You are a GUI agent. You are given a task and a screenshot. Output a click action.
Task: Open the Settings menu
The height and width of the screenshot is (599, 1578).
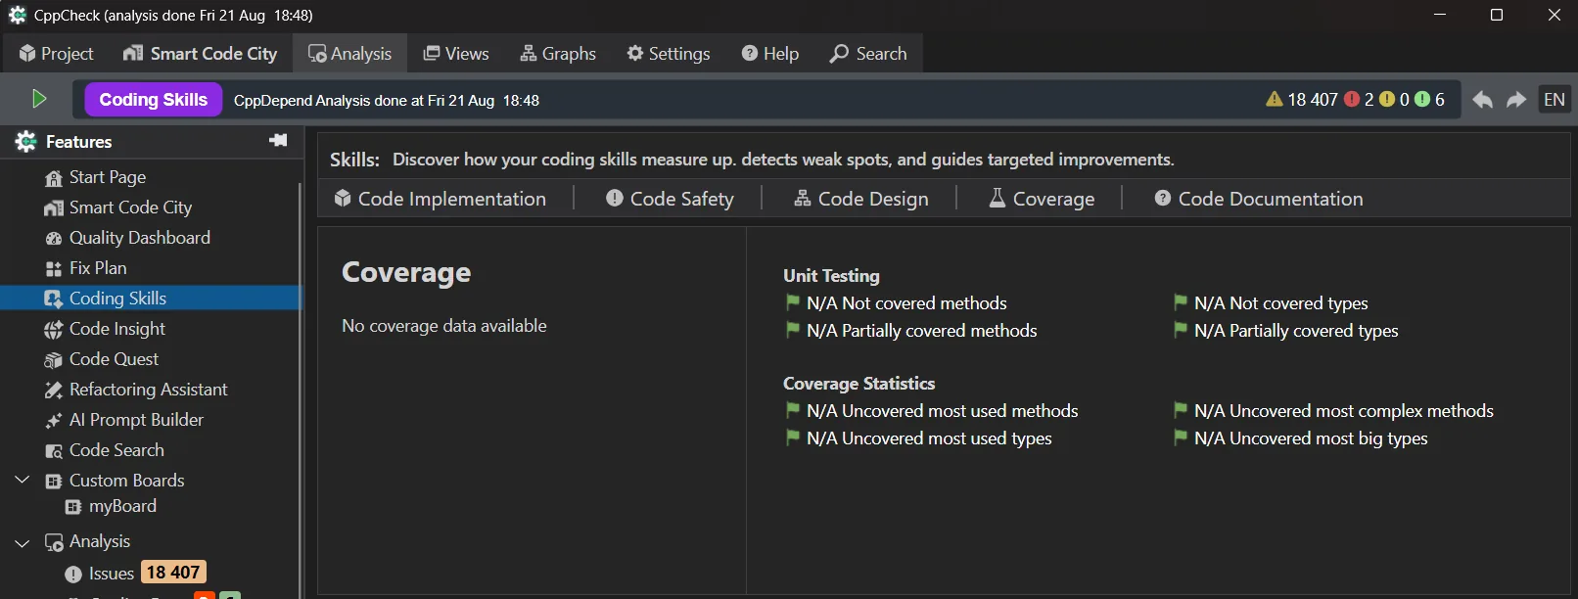669,54
